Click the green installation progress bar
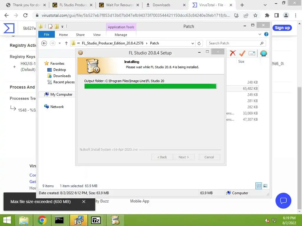Viewport: 302px width, 226px height. (x=151, y=86)
